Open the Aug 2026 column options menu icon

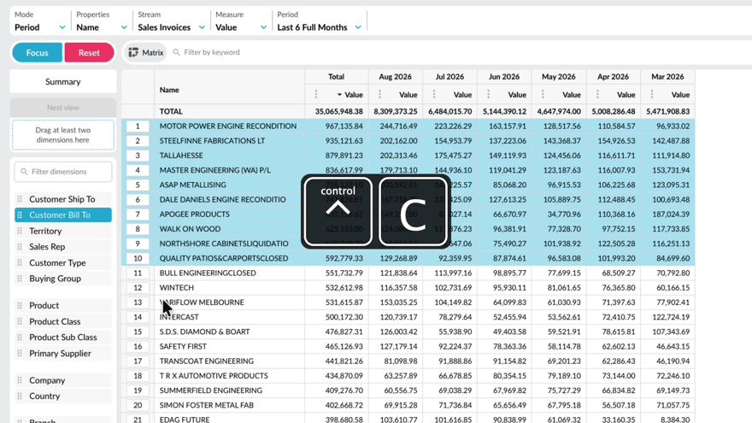point(379,95)
